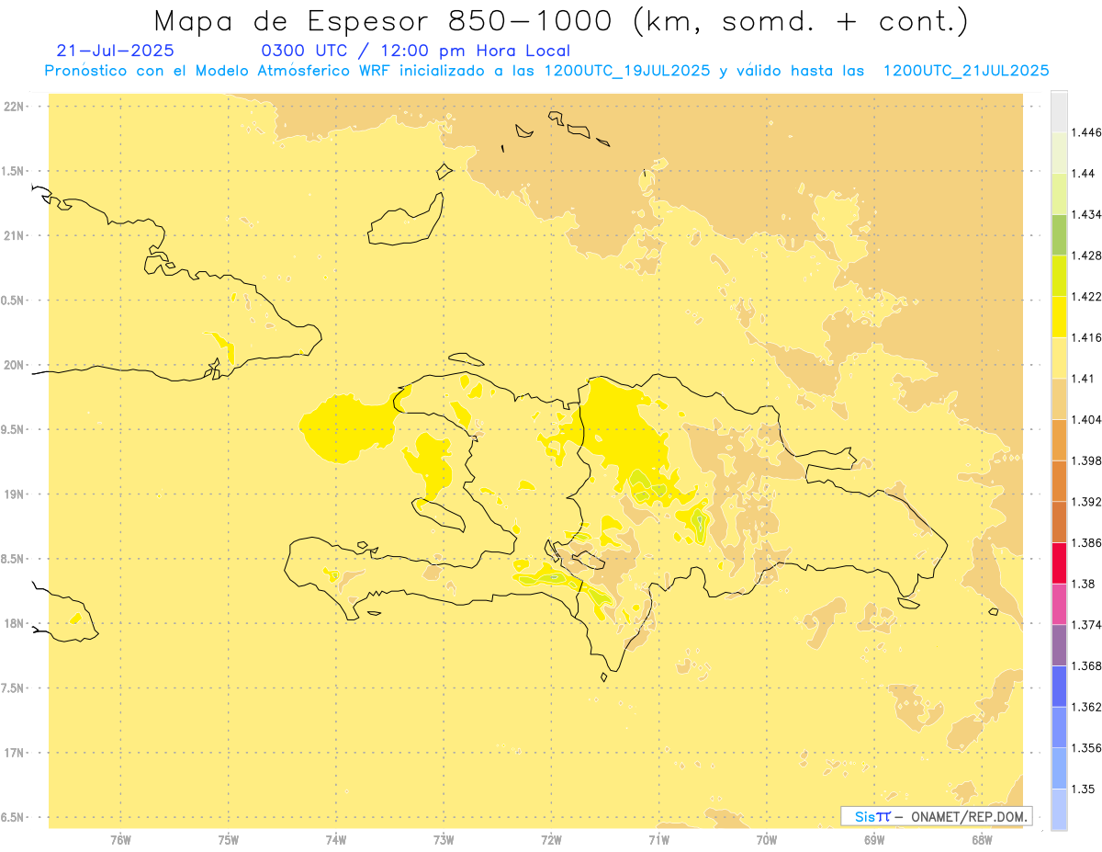The height and width of the screenshot is (852, 1102).
Task: Click the 1.374 legend label
Action: [x=1088, y=625]
